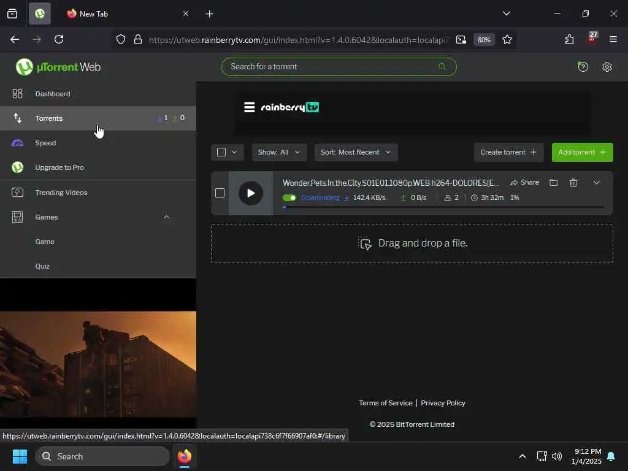The height and width of the screenshot is (471, 628).
Task: Go back with the browser back arrow
Action: [15, 39]
